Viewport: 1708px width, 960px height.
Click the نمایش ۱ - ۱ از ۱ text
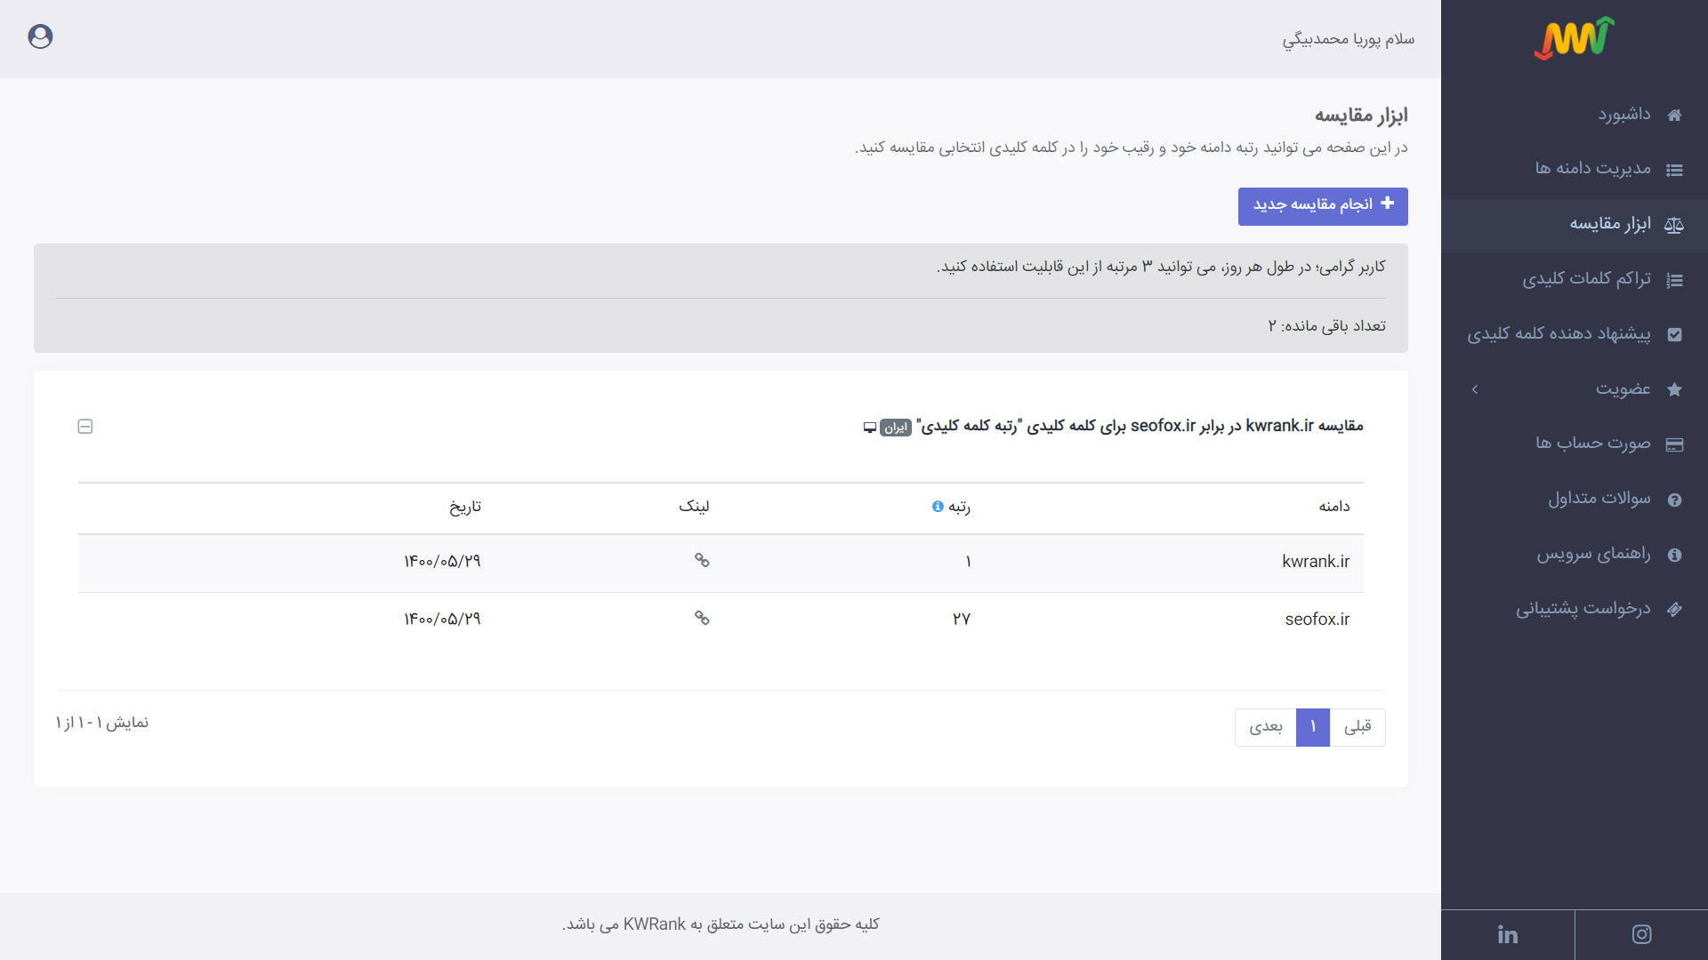tap(102, 723)
